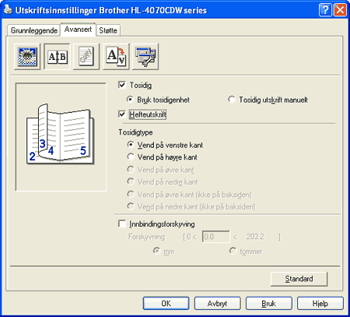Uncheck the Tosidig checkbox
Viewport: 350px width, 317px height.
(x=122, y=85)
